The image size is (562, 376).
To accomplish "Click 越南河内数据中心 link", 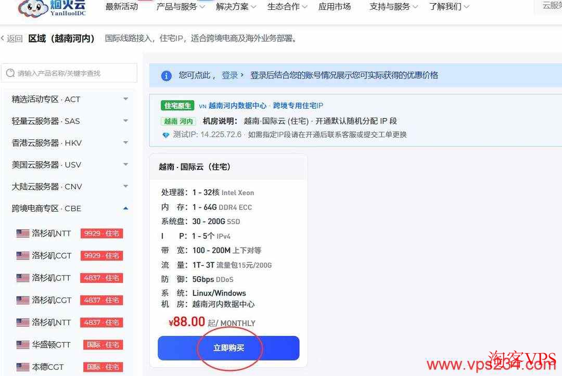I will coord(237,106).
